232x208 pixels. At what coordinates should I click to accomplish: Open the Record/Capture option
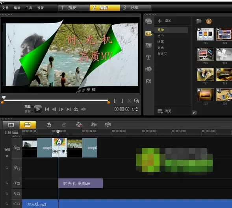pos(79,125)
